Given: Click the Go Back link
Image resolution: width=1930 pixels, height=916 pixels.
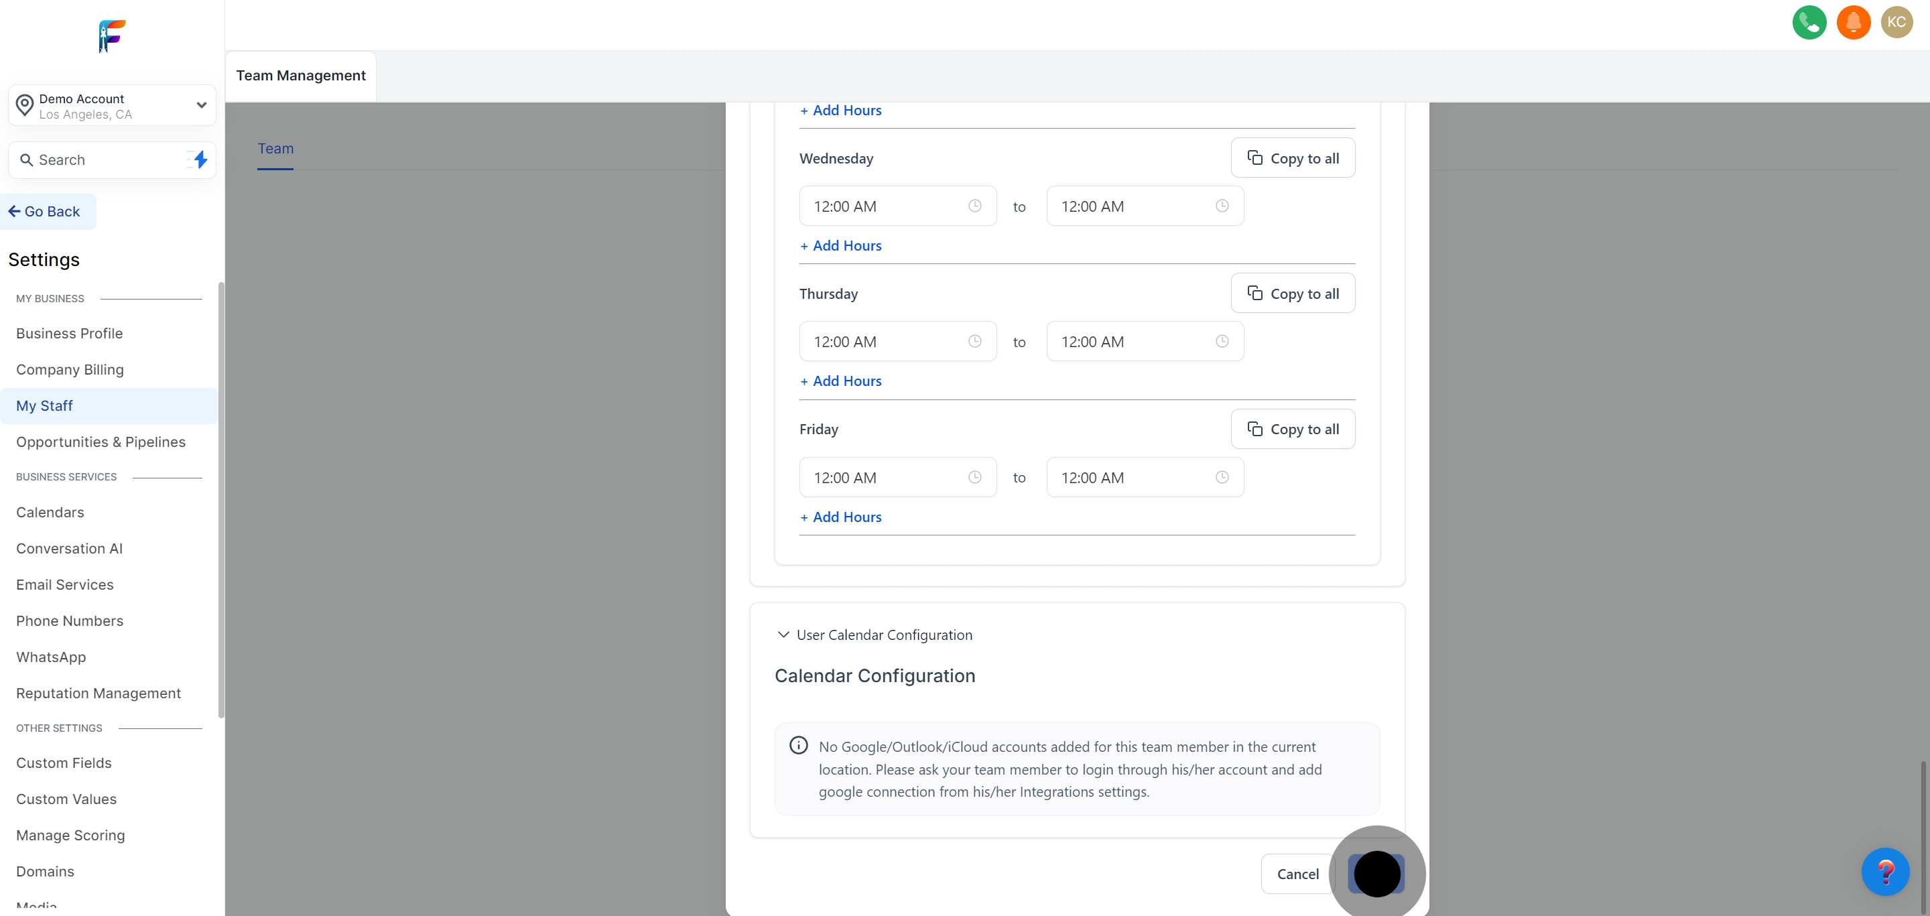Looking at the screenshot, I should [45, 212].
